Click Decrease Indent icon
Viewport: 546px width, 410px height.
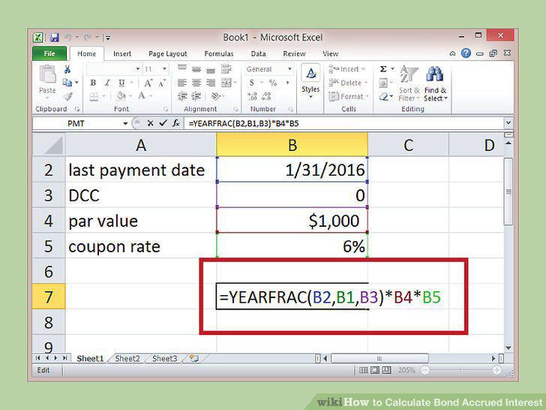point(182,96)
